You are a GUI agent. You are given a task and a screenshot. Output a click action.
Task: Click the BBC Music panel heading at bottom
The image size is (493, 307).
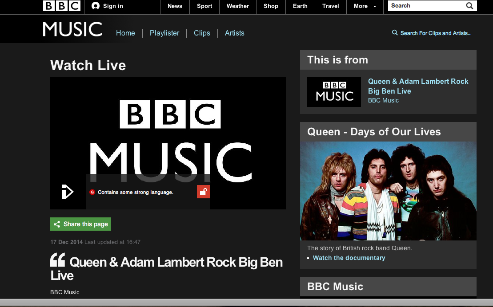(335, 286)
